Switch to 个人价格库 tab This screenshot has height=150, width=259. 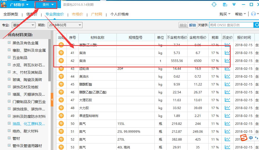[120, 14]
